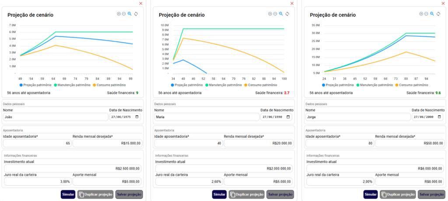
Task: Toggle Projeção patrimônio series in Jorge's chart
Action: 338,85
